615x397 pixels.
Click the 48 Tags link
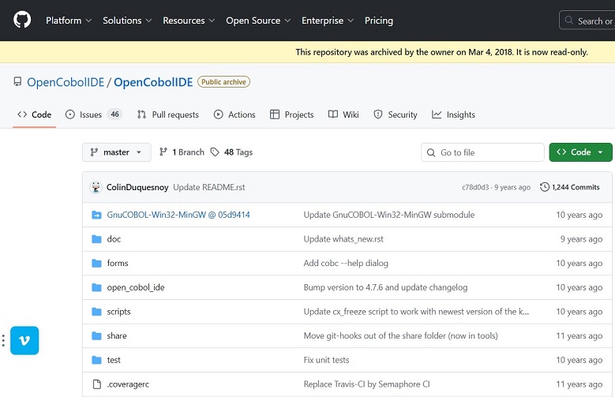[x=232, y=152]
